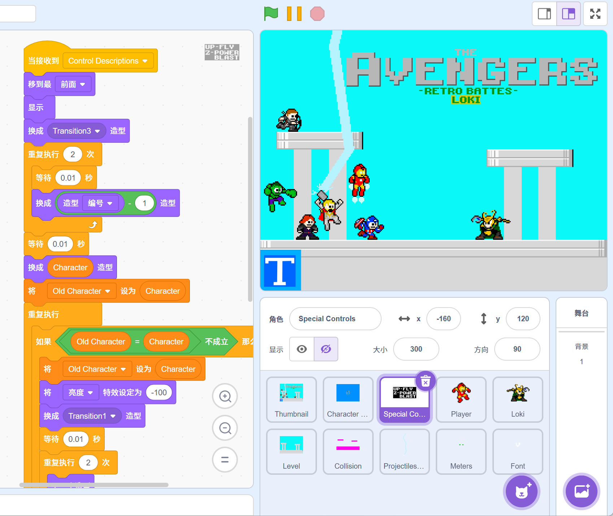The width and height of the screenshot is (613, 516).
Task: Zoom out of the code workspace
Action: (225, 428)
